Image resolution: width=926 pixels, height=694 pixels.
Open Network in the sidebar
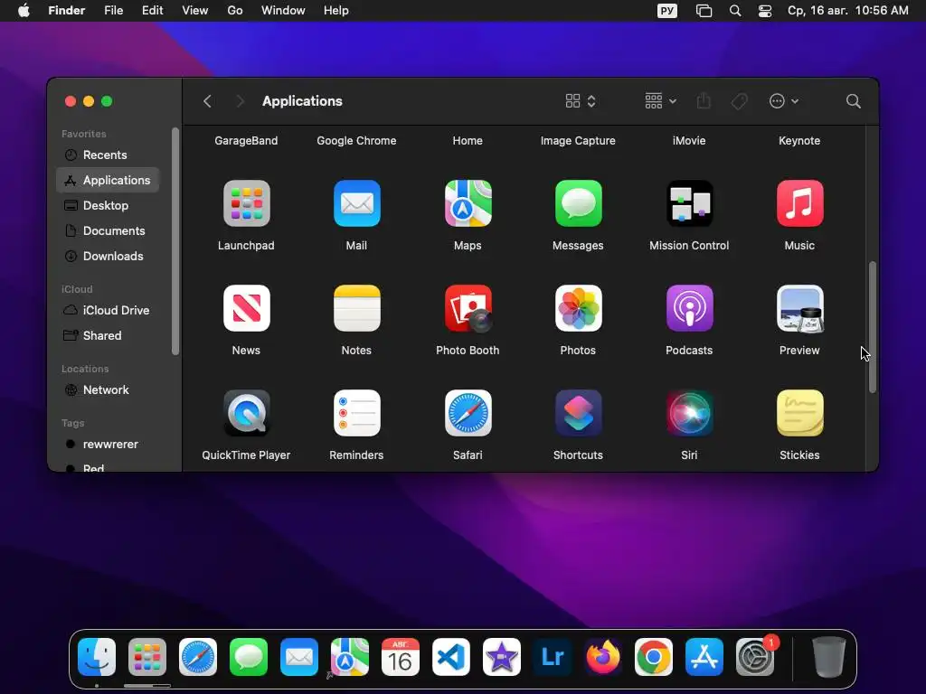click(x=109, y=389)
